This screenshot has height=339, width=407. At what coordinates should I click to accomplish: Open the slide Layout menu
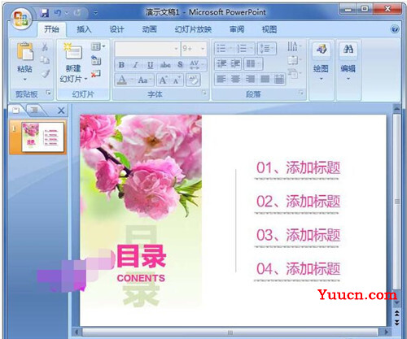coord(98,46)
